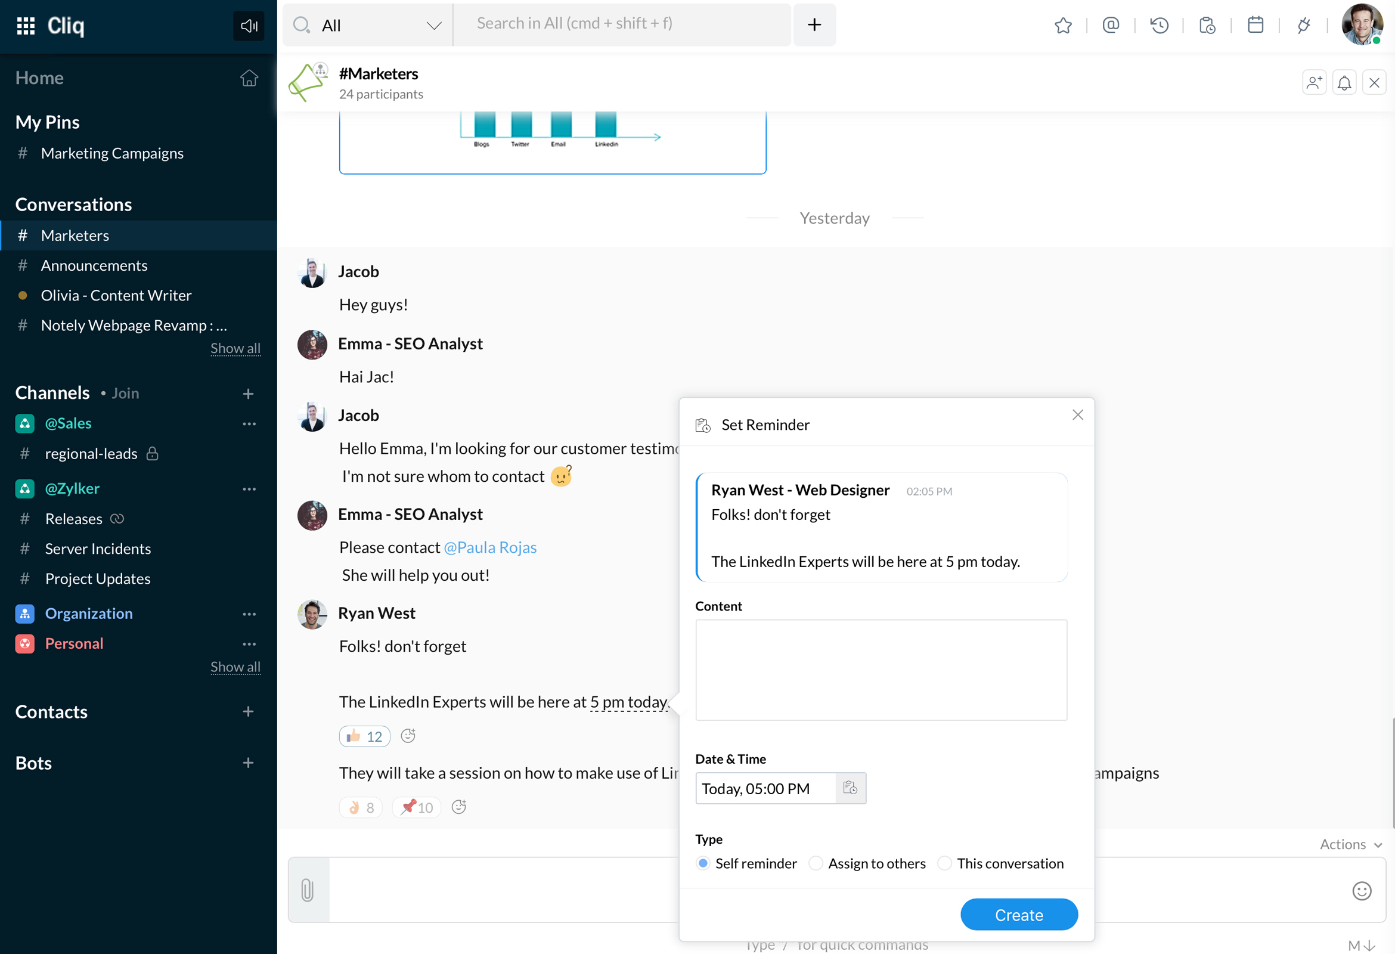
Task: Open the Personal channel group
Action: [74, 644]
